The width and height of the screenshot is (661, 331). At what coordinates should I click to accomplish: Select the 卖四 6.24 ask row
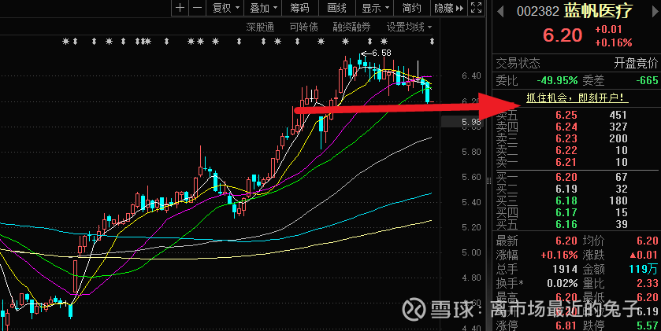[577, 127]
